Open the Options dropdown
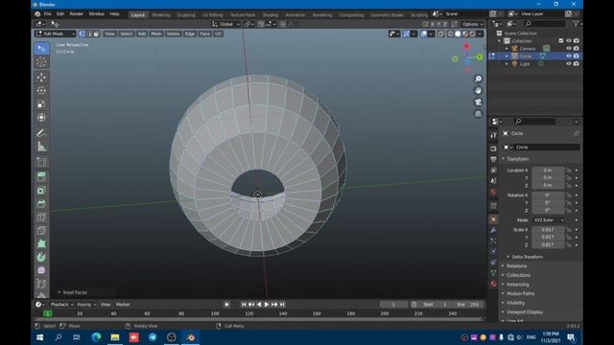Viewport: 614px width, 345px height. pyautogui.click(x=473, y=24)
